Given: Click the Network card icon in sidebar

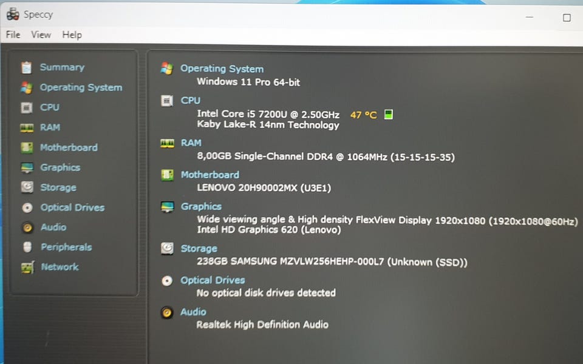Looking at the screenshot, I should click(28, 267).
